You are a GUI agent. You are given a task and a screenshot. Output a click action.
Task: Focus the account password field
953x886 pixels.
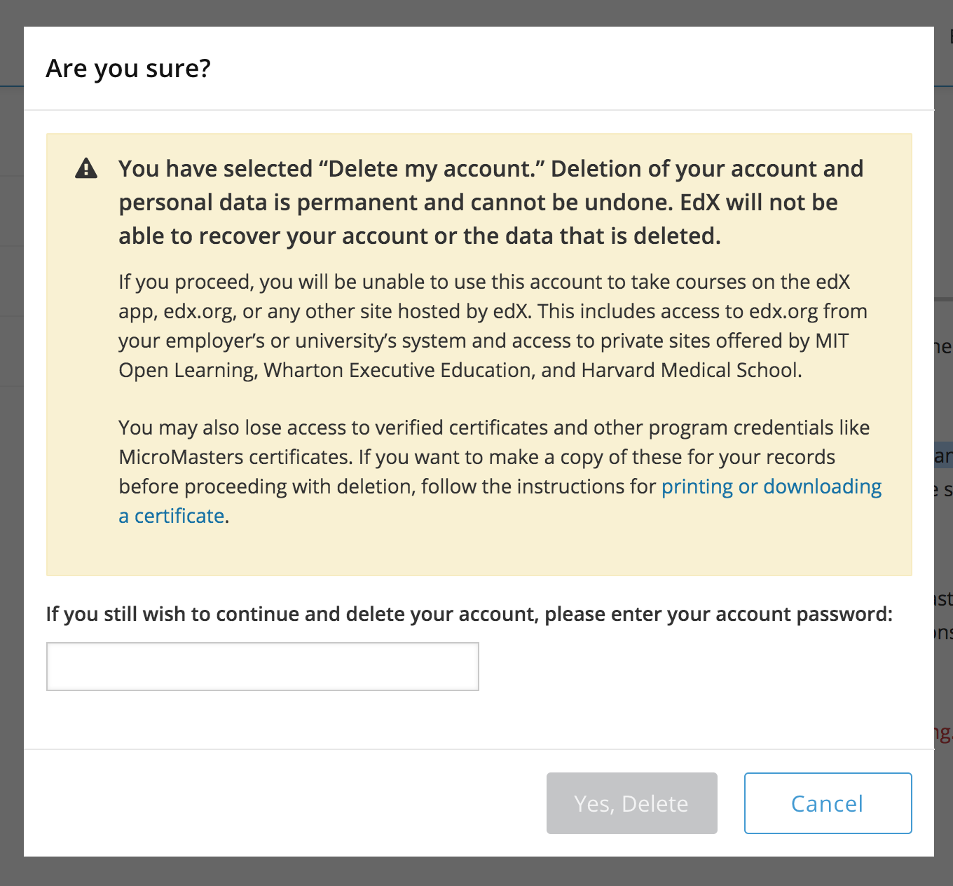pyautogui.click(x=263, y=667)
